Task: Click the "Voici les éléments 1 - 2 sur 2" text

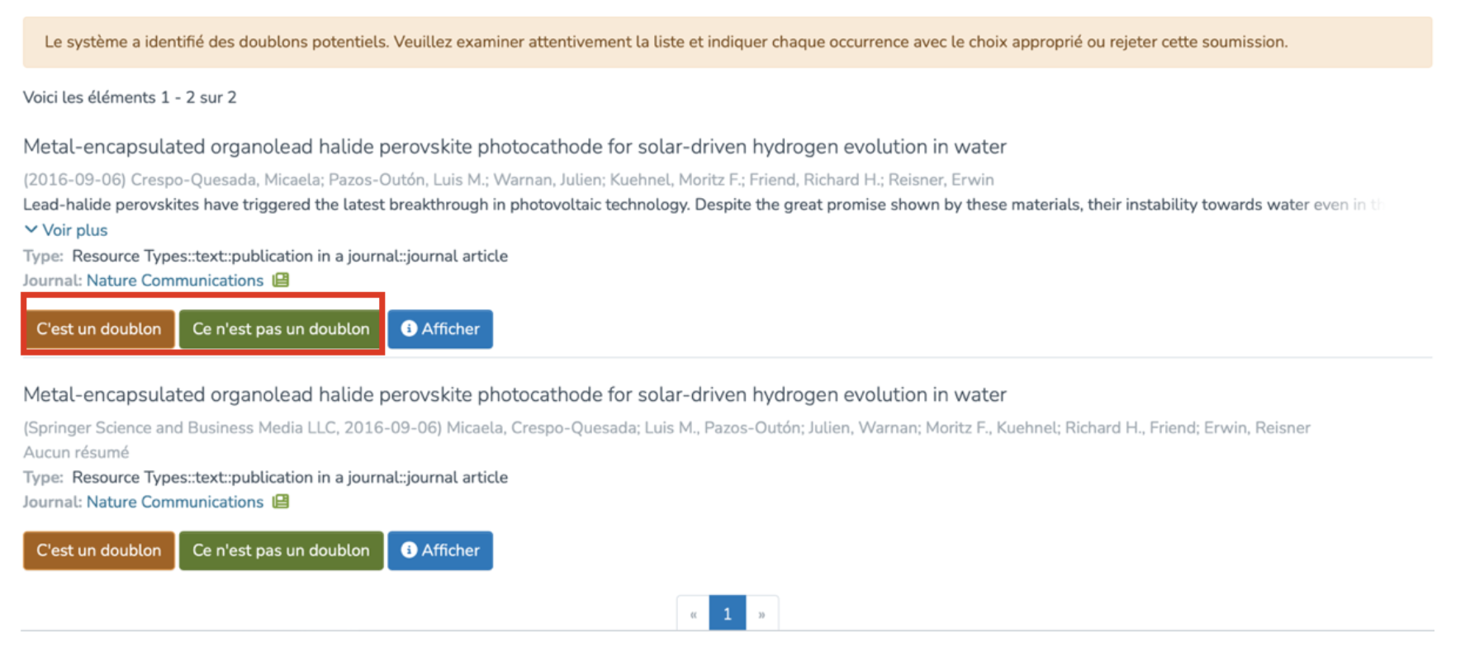Action: [130, 97]
